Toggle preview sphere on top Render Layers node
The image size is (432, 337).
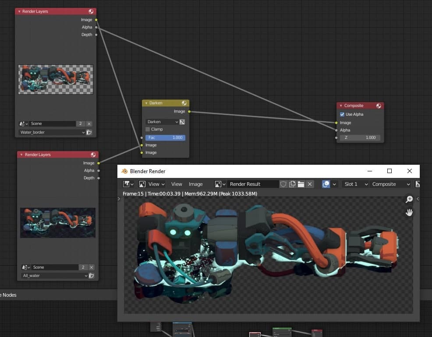point(91,11)
